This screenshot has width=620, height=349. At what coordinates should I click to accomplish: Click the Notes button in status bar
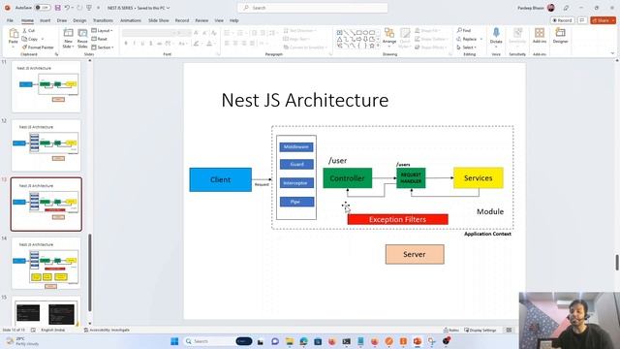point(451,330)
